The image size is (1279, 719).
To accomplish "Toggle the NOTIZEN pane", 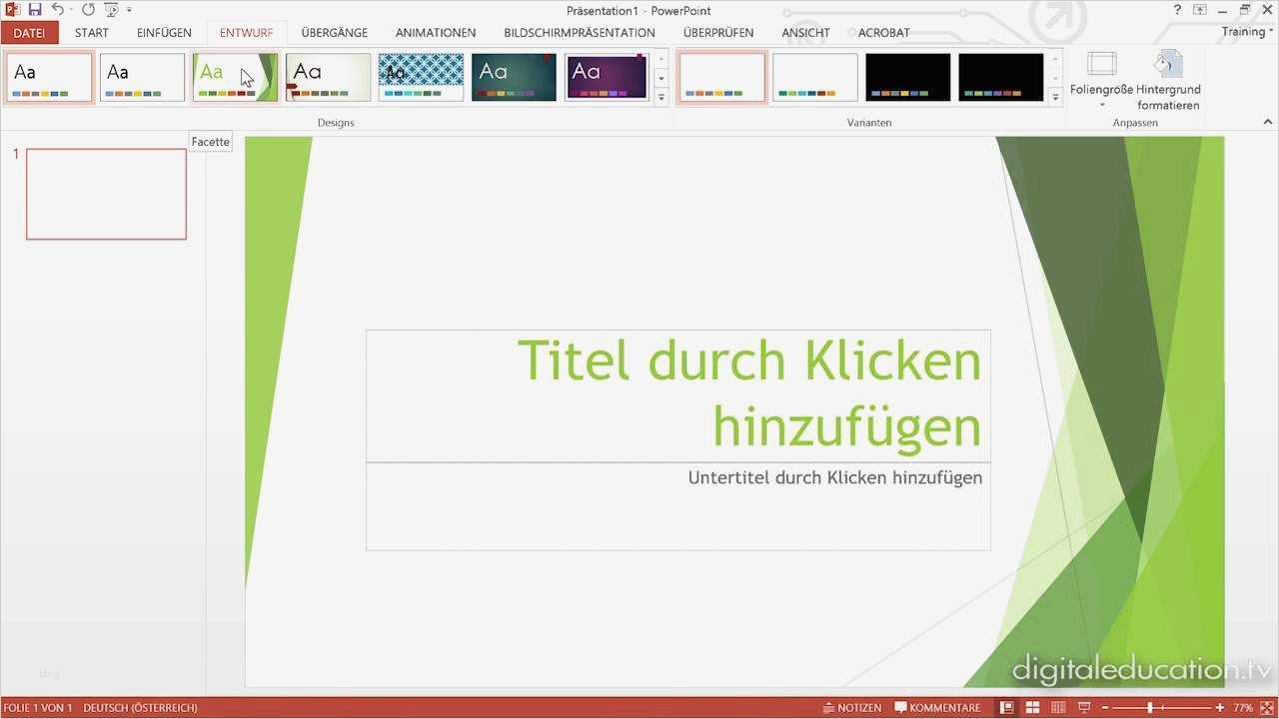I will (x=852, y=708).
